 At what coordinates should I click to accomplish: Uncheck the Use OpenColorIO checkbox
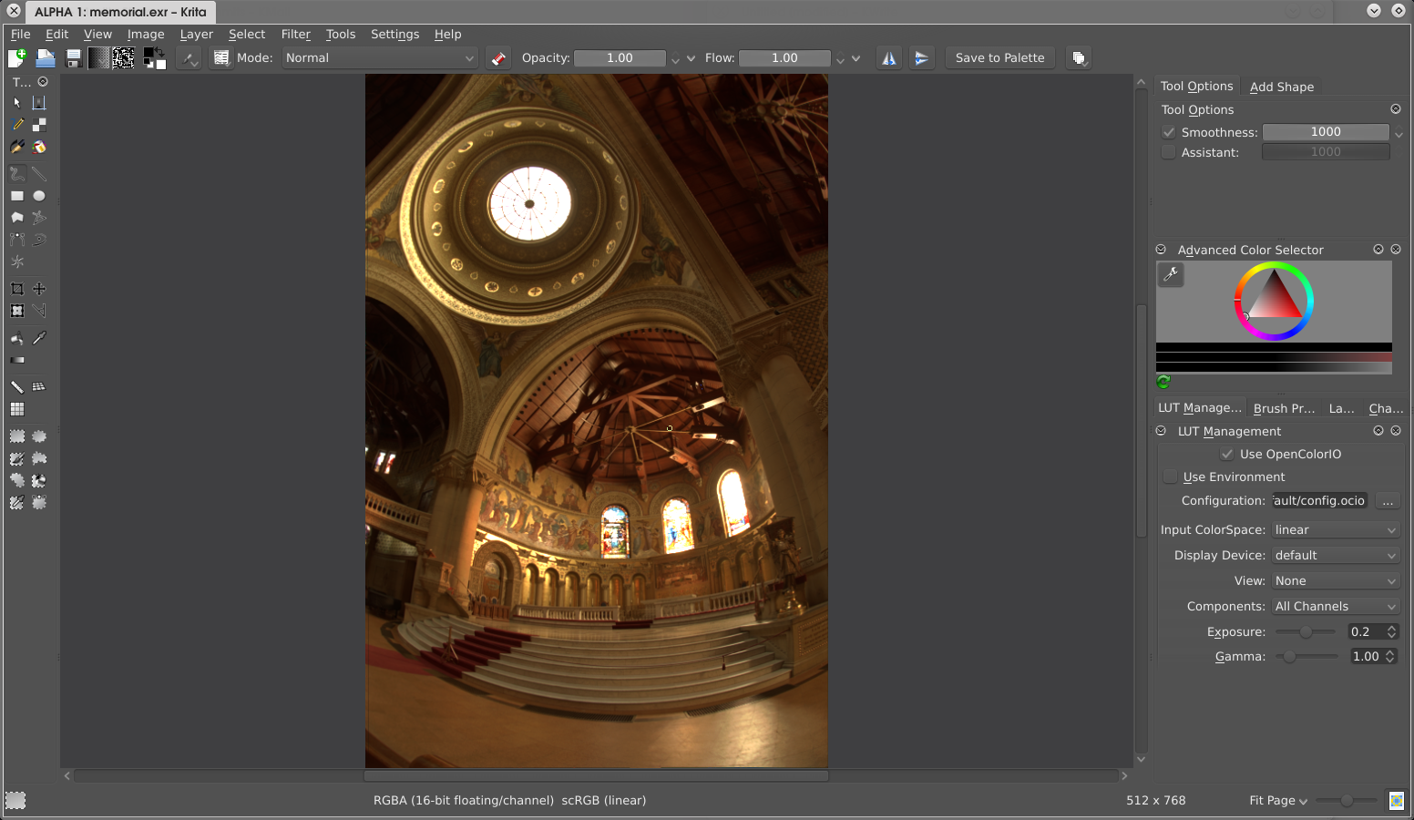[1227, 454]
